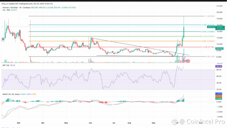Click the open value O12.060
227x128 pixels.
(x=35, y=8)
